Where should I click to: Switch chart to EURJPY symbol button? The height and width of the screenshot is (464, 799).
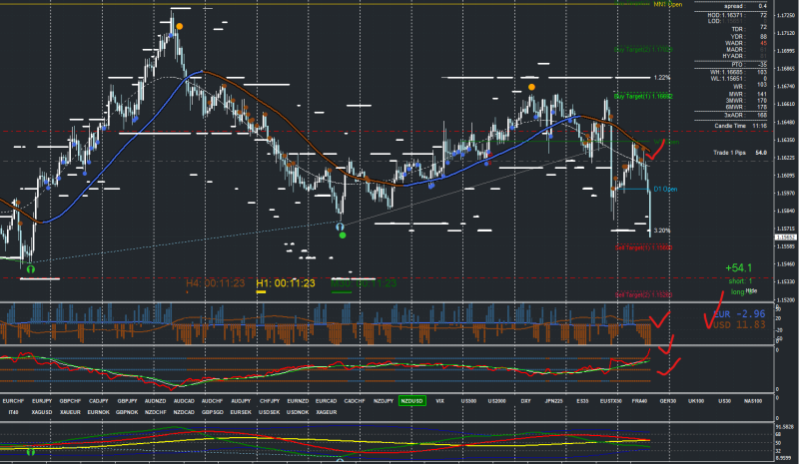click(42, 401)
